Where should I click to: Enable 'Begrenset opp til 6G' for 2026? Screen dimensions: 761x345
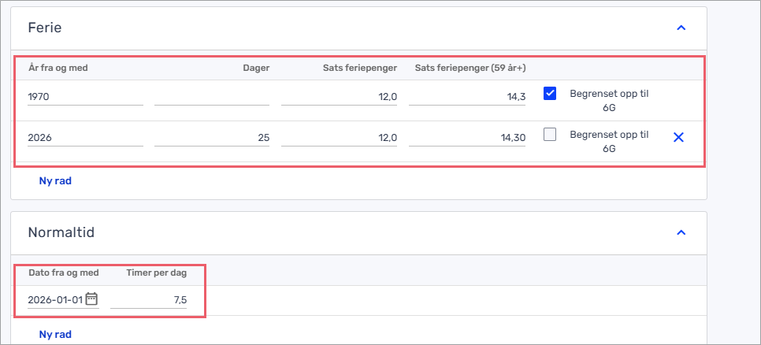coord(551,135)
